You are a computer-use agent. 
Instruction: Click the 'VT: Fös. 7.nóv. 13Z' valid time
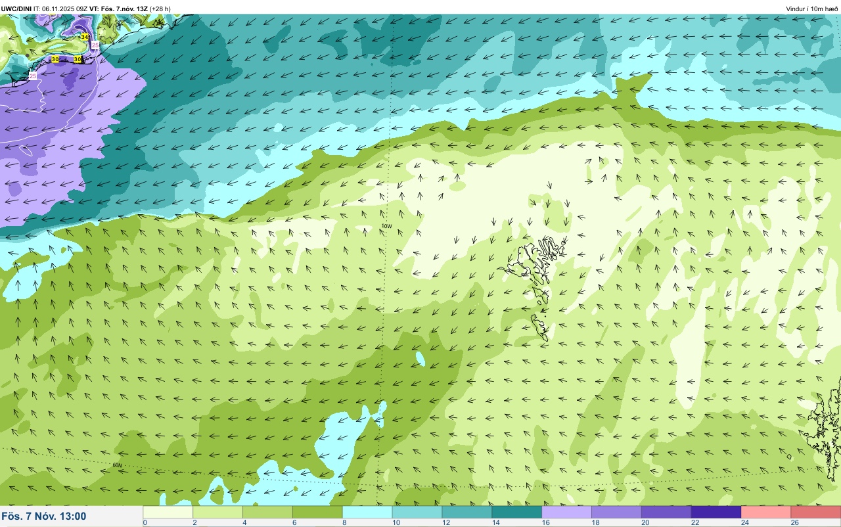(x=119, y=9)
